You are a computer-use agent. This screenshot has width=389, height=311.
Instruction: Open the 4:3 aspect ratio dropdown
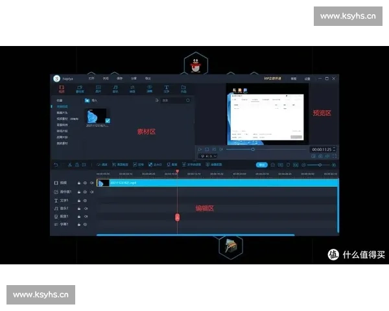click(208, 156)
